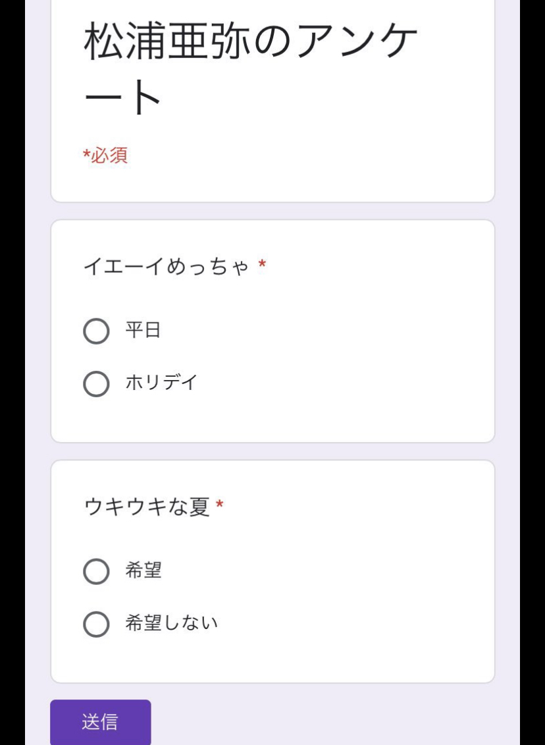Choose the ホリデイ radio circle
The height and width of the screenshot is (745, 545).
(96, 383)
